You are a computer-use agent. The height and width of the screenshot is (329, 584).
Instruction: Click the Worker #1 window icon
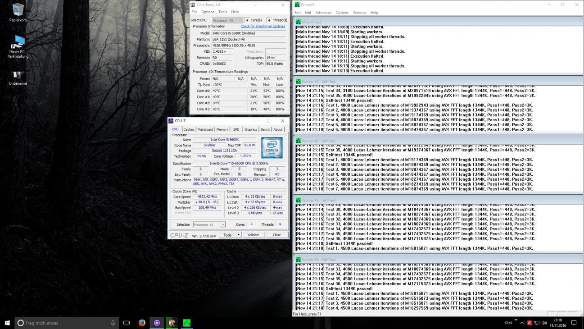(298, 81)
